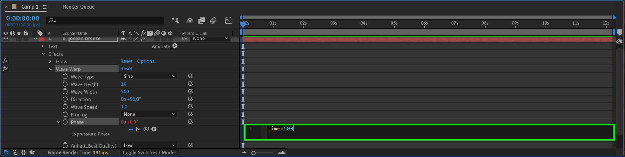Expand the Glow effect properties
This screenshot has width=625, height=157.
50,61
